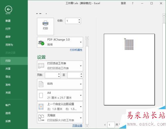Viewport: 166px width, 129px height.
Task: Select 关闭 in the sidebar
Action: tap(8, 93)
